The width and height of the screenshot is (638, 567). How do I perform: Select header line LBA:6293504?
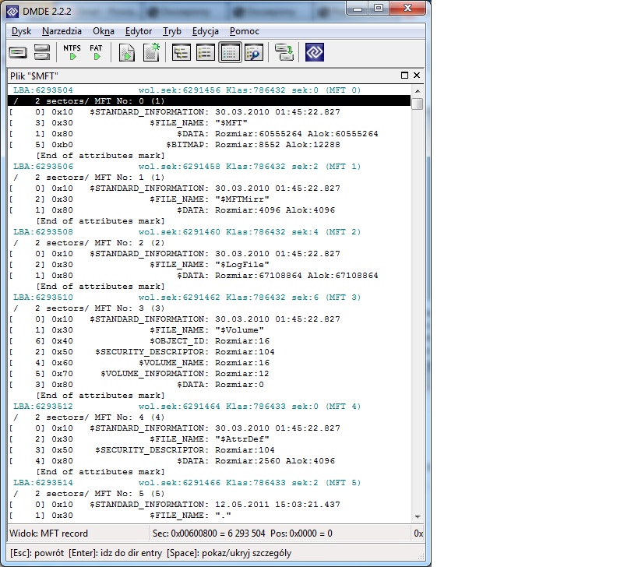point(209,90)
